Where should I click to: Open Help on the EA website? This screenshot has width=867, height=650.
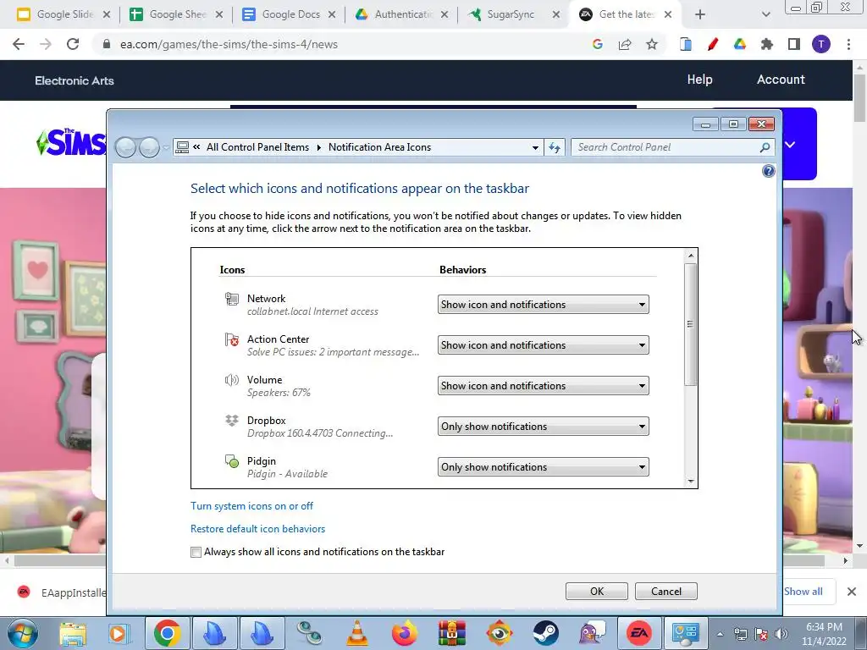coord(699,80)
